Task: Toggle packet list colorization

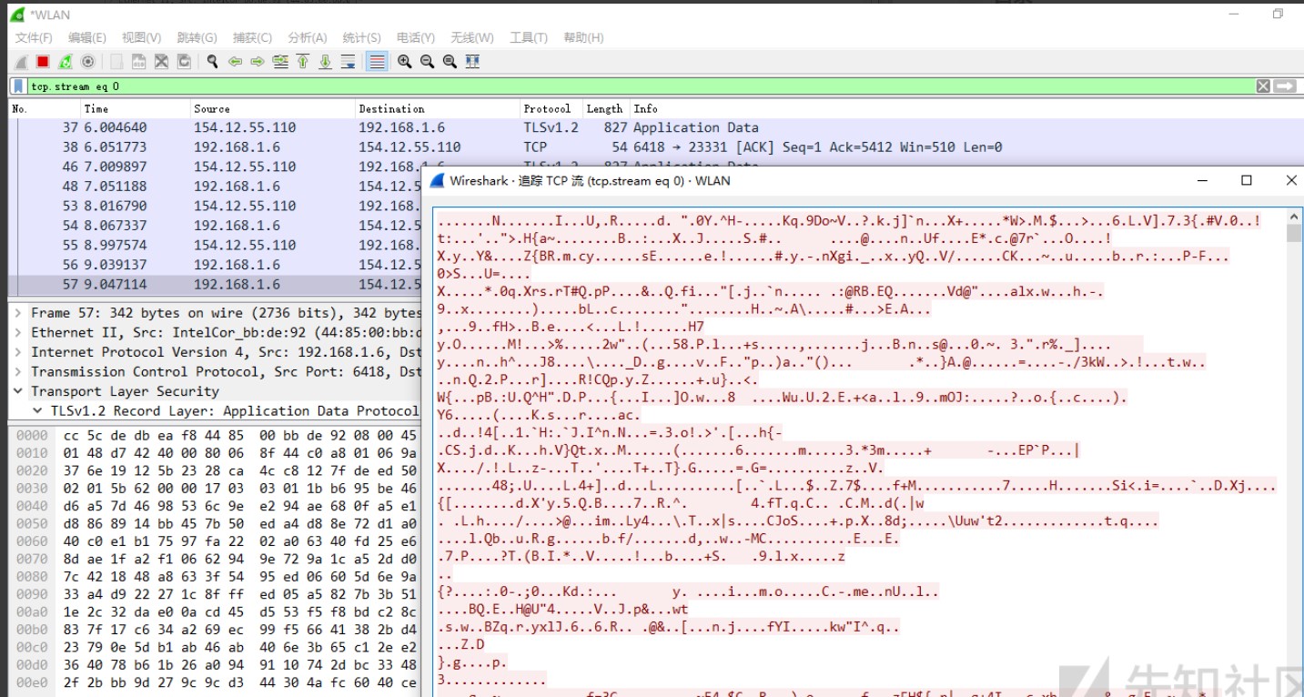Action: pos(376,61)
